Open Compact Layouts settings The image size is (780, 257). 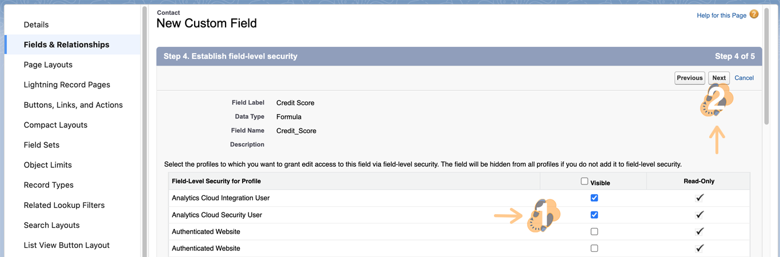click(x=55, y=125)
